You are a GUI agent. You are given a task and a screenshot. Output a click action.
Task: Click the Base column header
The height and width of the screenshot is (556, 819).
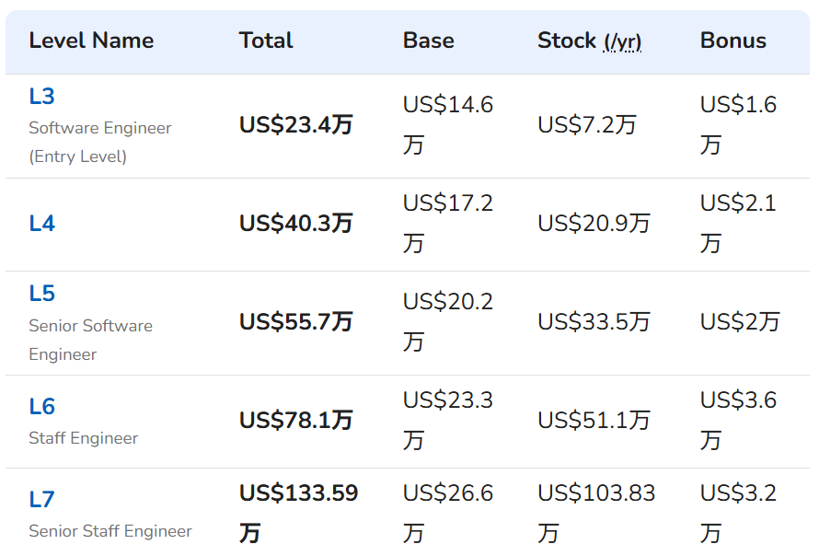[x=428, y=41]
